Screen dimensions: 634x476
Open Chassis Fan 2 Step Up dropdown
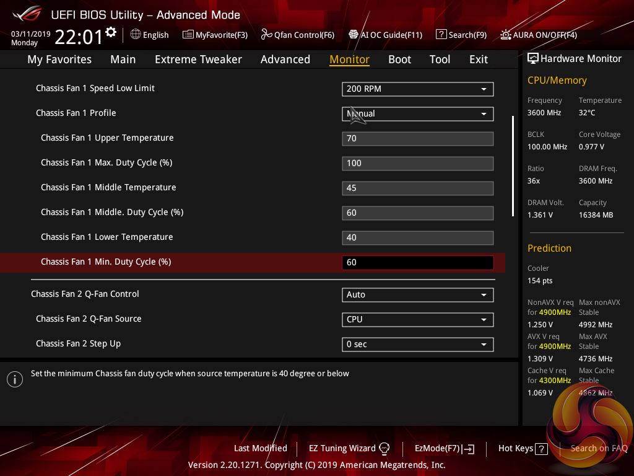418,344
